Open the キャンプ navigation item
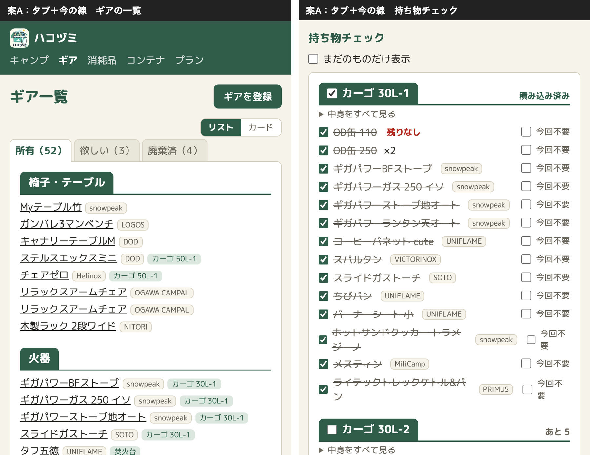Image resolution: width=590 pixels, height=455 pixels. coord(29,60)
